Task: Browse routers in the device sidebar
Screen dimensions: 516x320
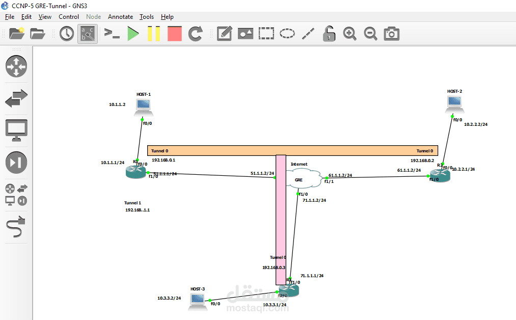Action: (x=16, y=66)
